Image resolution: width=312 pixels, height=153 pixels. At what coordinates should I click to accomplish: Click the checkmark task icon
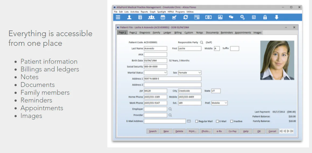pos(174,17)
